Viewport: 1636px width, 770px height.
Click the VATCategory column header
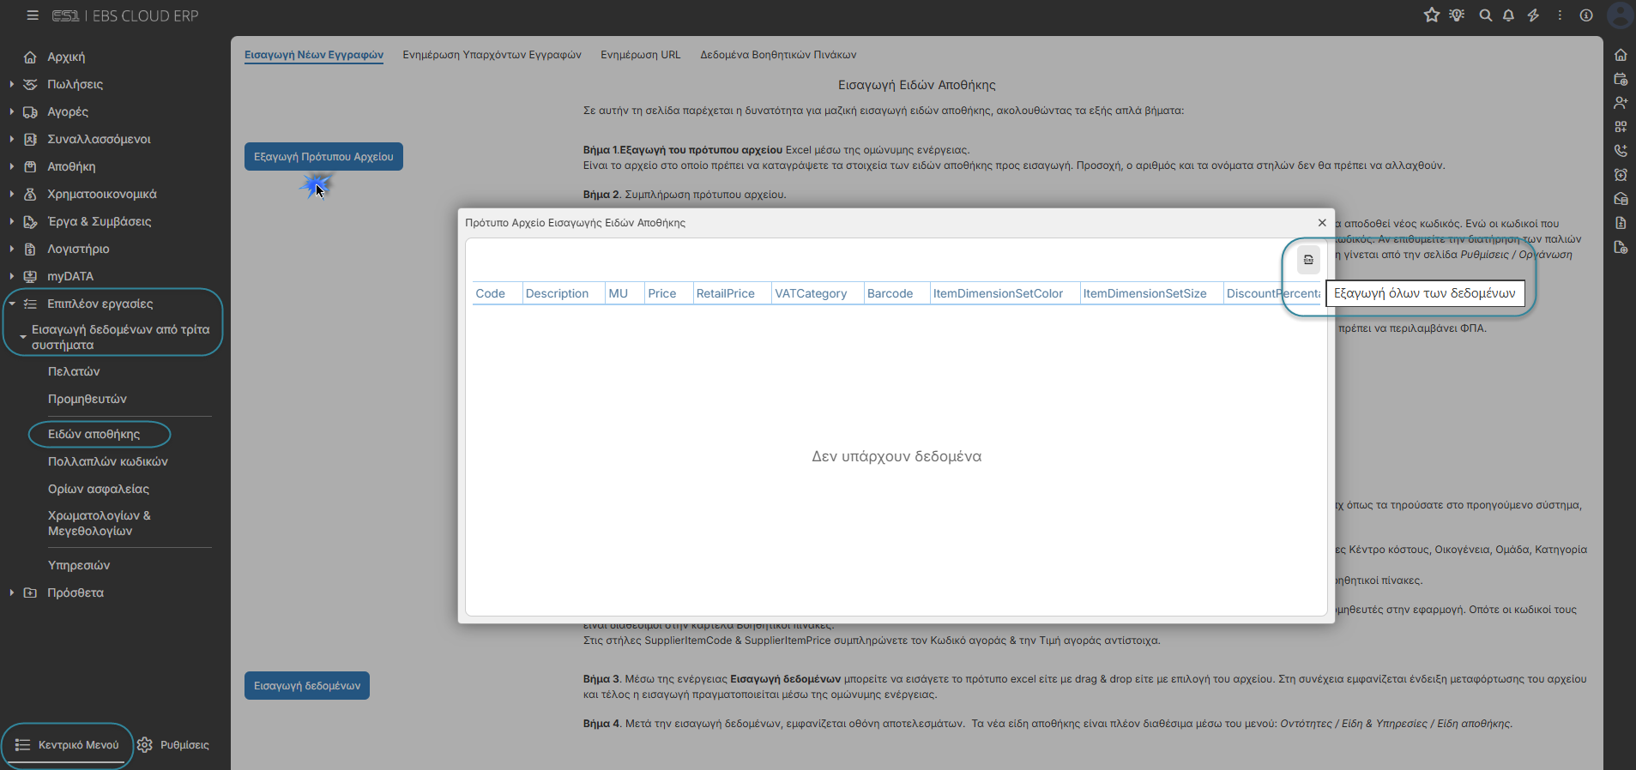tap(818, 293)
